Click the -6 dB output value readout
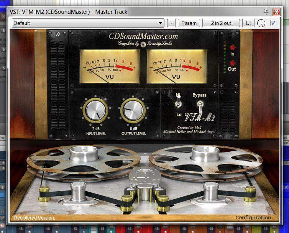Image resolution: width=289 pixels, height=233 pixels. pos(133,128)
